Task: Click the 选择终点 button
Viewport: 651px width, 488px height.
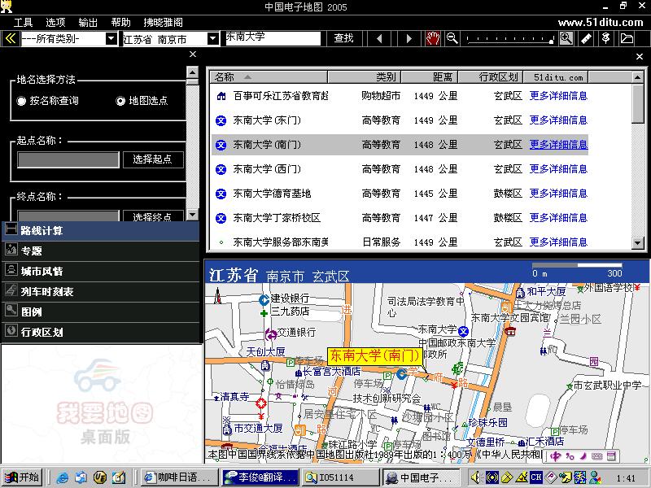Action: pyautogui.click(x=152, y=216)
